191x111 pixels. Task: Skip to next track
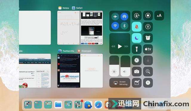pos(126,46)
